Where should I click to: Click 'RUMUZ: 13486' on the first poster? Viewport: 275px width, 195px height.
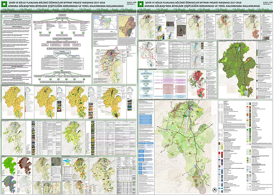coord(131,3)
